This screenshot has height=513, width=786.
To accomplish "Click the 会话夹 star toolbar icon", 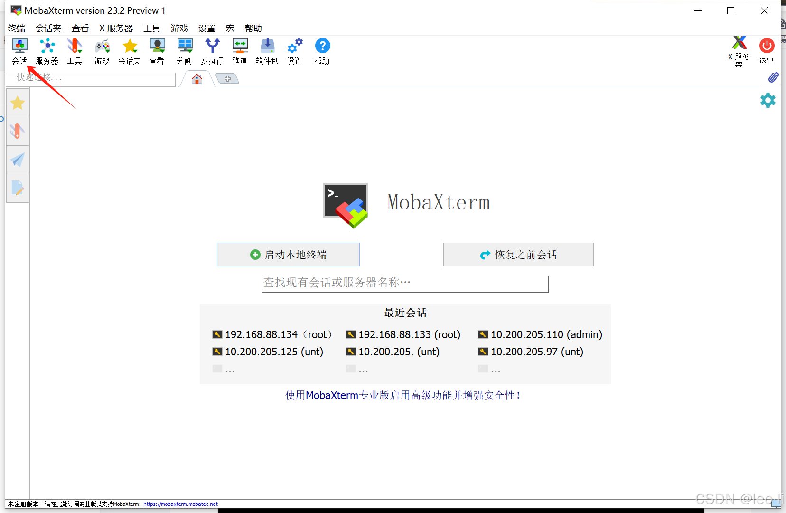I will [x=130, y=51].
